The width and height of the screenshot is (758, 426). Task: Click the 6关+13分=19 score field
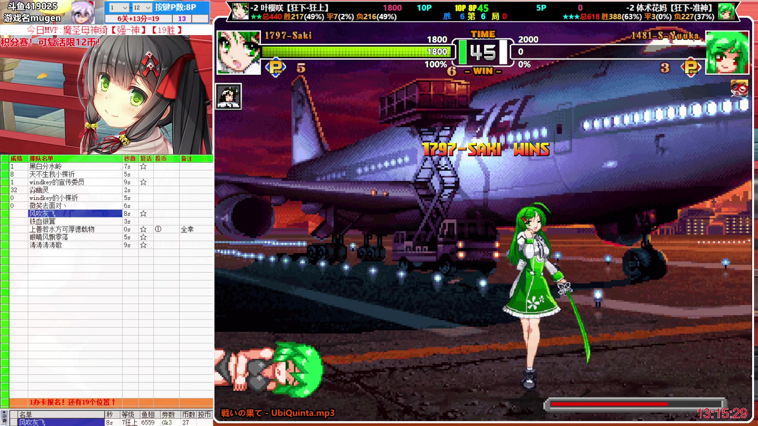coord(138,19)
